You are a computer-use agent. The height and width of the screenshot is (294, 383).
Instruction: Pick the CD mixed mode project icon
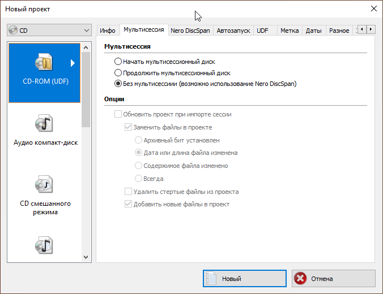click(x=44, y=184)
